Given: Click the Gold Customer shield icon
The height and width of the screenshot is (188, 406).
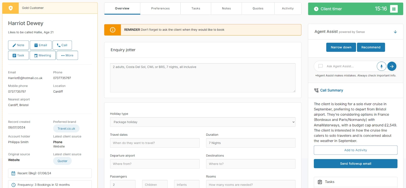Looking at the screenshot, I should 11,8.
